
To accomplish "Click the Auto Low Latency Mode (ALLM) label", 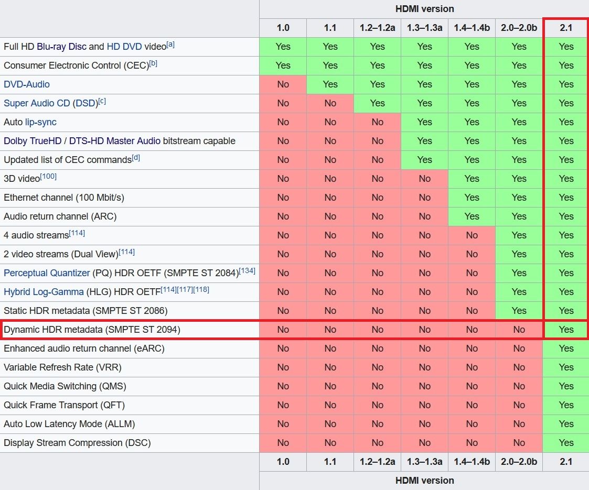I will click(x=69, y=424).
